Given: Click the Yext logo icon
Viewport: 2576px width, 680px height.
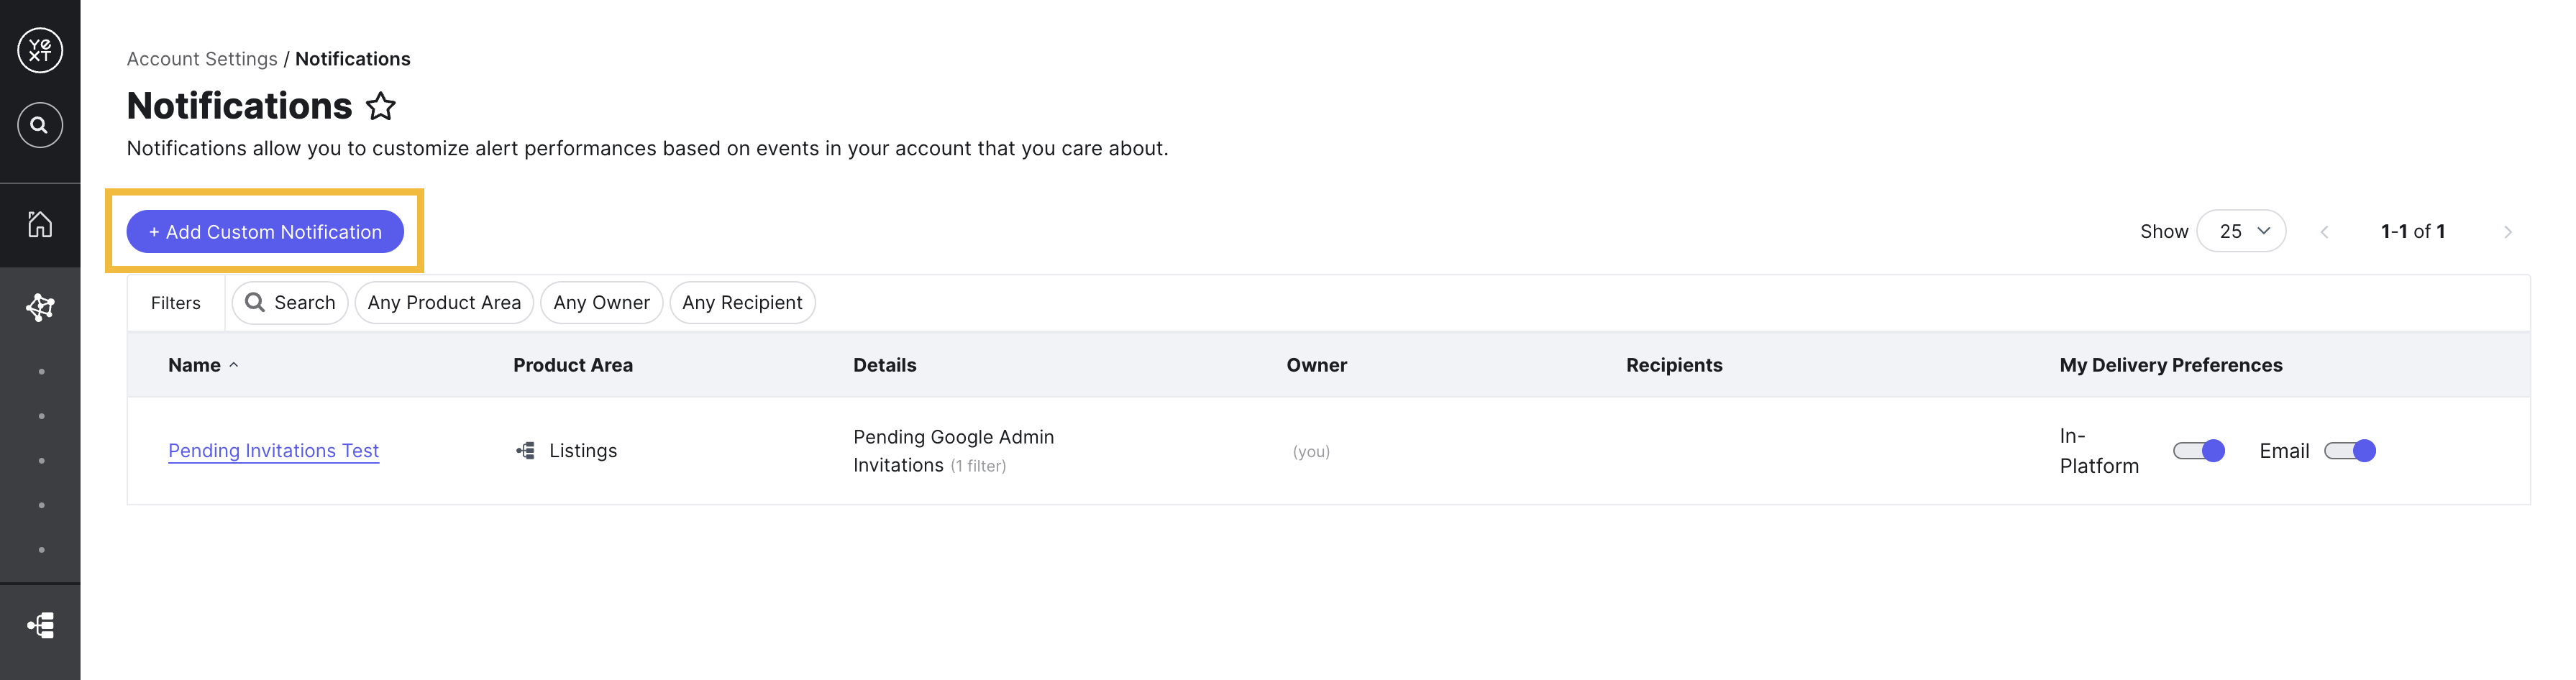Looking at the screenshot, I should [x=40, y=50].
